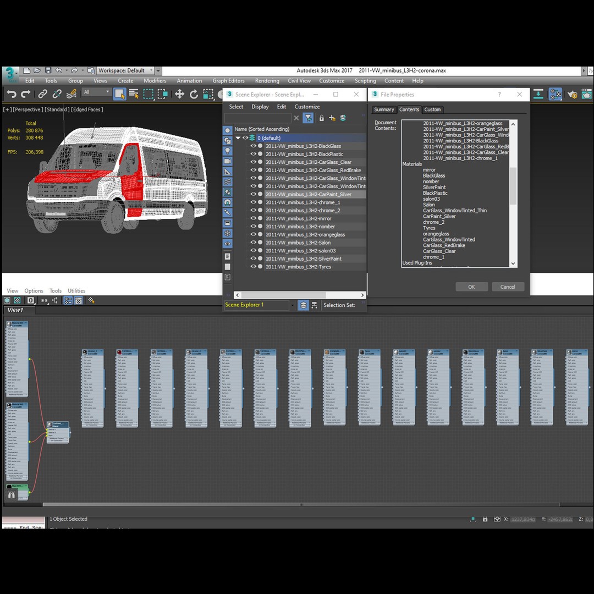Select the Unlink Selection tool
This screenshot has width=594, height=594.
click(x=57, y=94)
